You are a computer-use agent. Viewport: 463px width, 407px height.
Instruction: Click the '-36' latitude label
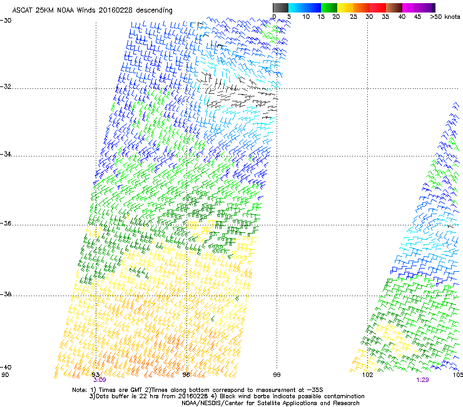pyautogui.click(x=6, y=223)
